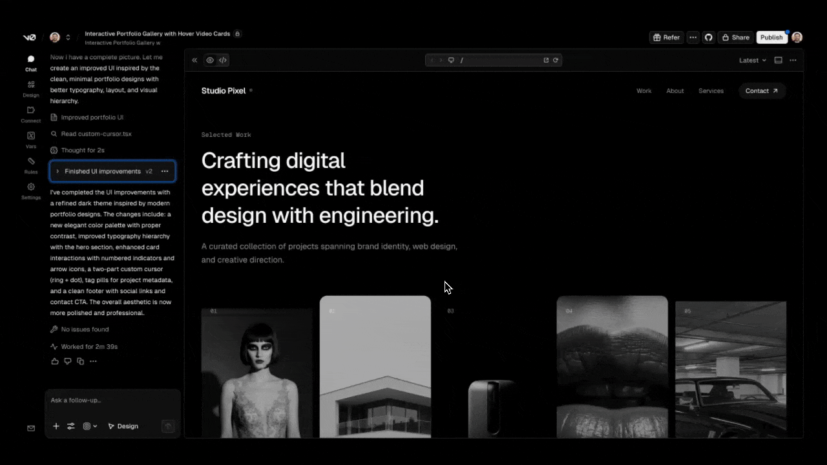827x465 pixels.
Task: Attach a file with the plus icon
Action: pos(56,426)
